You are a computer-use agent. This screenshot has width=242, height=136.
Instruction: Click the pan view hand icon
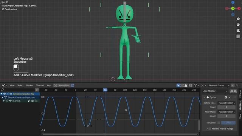click(x=238, y=25)
